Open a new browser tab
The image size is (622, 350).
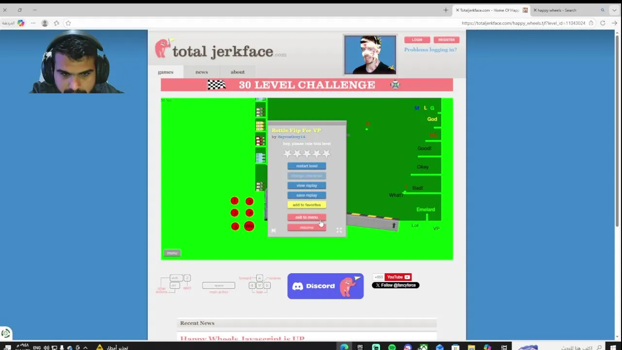coord(446,10)
